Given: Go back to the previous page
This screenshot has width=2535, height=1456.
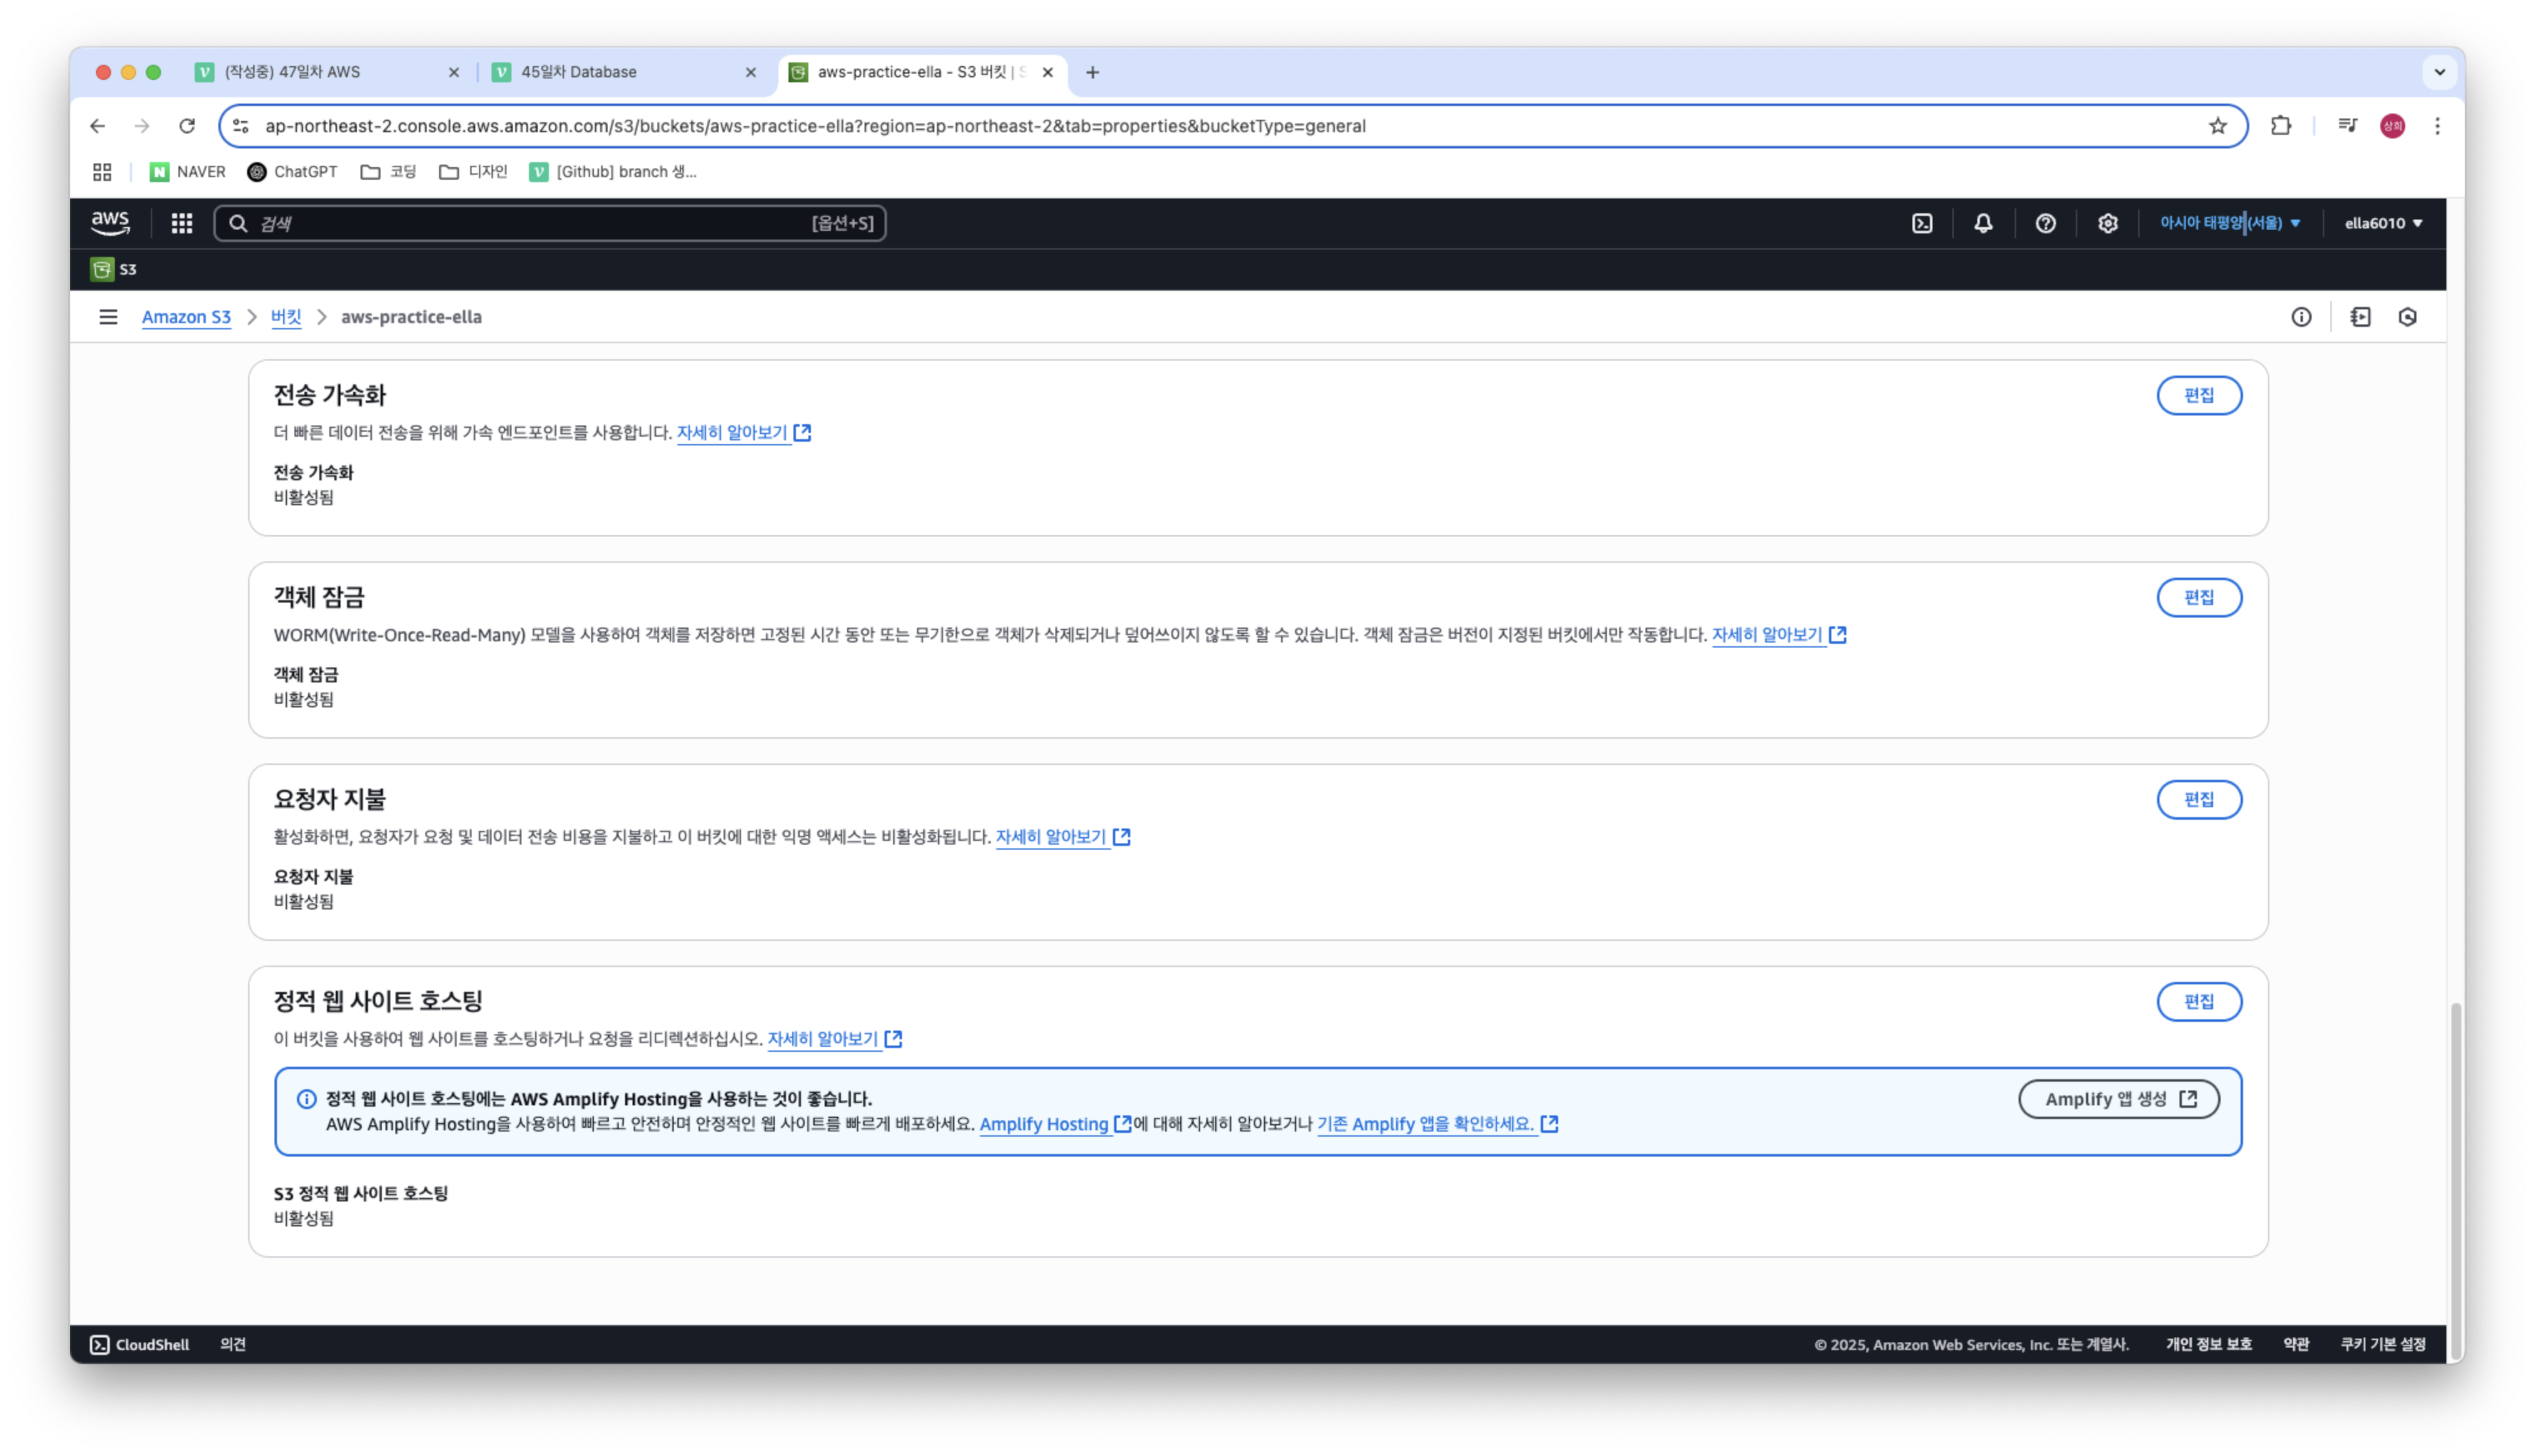Looking at the screenshot, I should 97,126.
